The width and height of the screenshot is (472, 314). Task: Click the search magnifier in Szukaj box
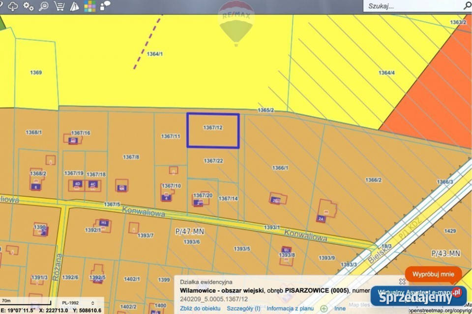(x=467, y=6)
